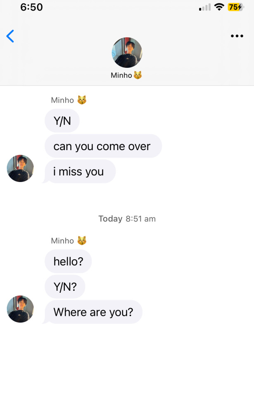The height and width of the screenshot is (397, 254).
Task: Select the "Y/N?" message bubble
Action: point(65,287)
